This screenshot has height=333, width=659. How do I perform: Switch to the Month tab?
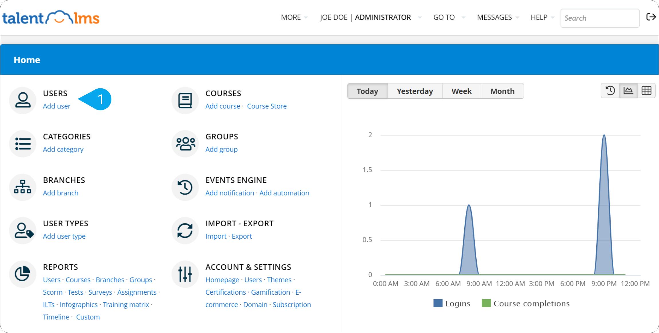tap(502, 91)
